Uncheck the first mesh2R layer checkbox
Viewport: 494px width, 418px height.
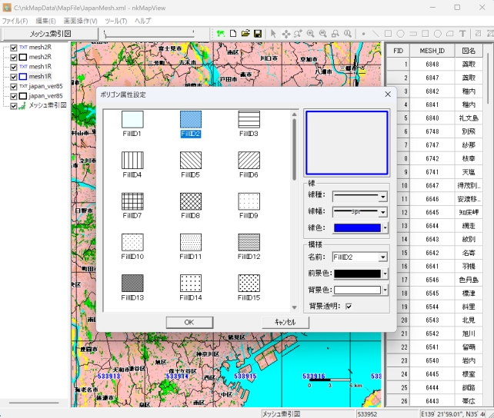click(x=14, y=48)
